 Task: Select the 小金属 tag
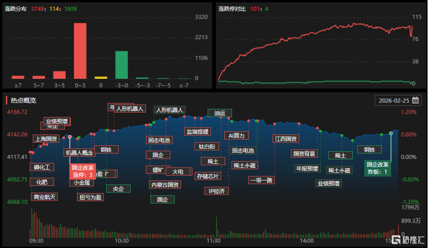[x=82, y=182]
